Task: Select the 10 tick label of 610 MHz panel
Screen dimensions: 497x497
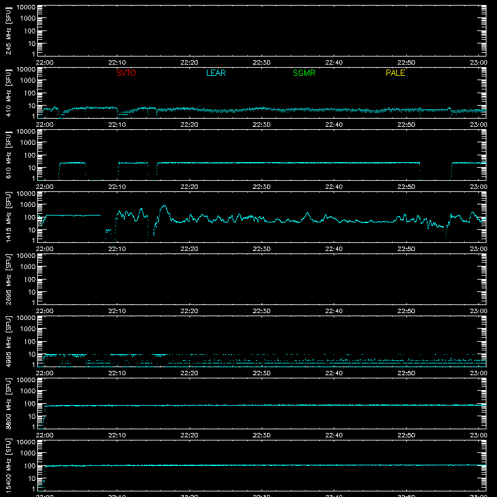Action: 32,168
